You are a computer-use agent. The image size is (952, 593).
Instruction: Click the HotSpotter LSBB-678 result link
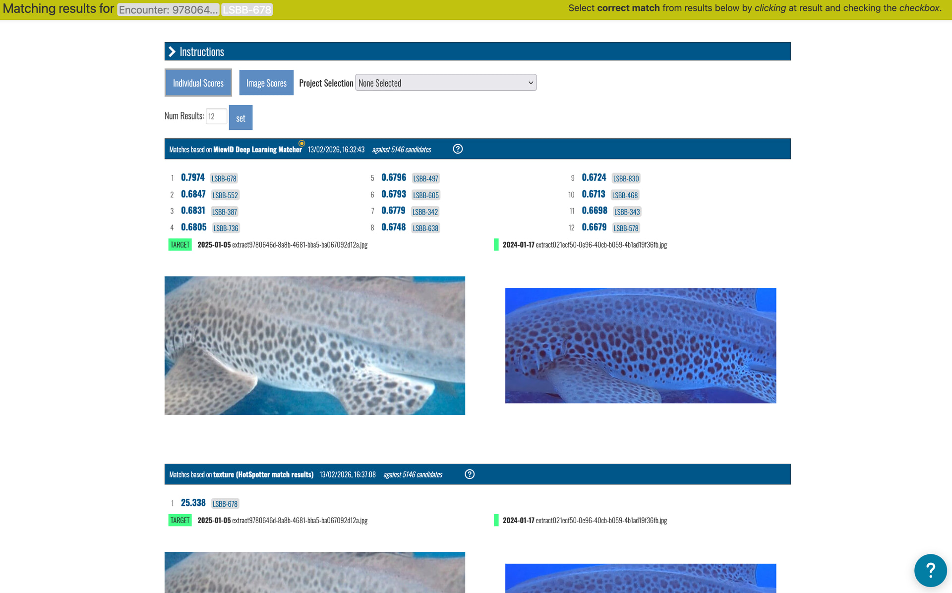(x=225, y=504)
